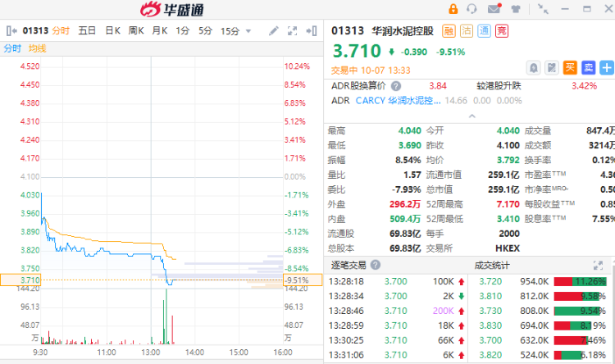Viewport: 615px width, 364px height.
Task: Click the 3.710 current price label on chart
Action: click(20, 280)
